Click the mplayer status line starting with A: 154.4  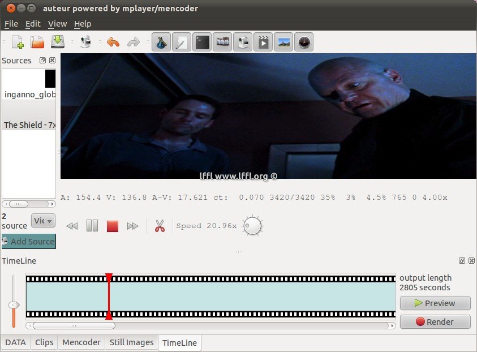point(253,198)
